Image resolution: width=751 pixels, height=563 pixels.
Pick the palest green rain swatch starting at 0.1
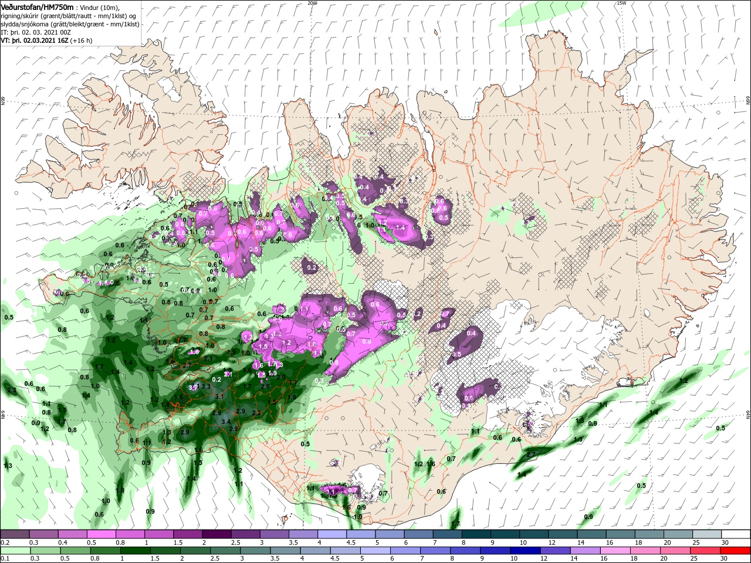[x=15, y=551]
